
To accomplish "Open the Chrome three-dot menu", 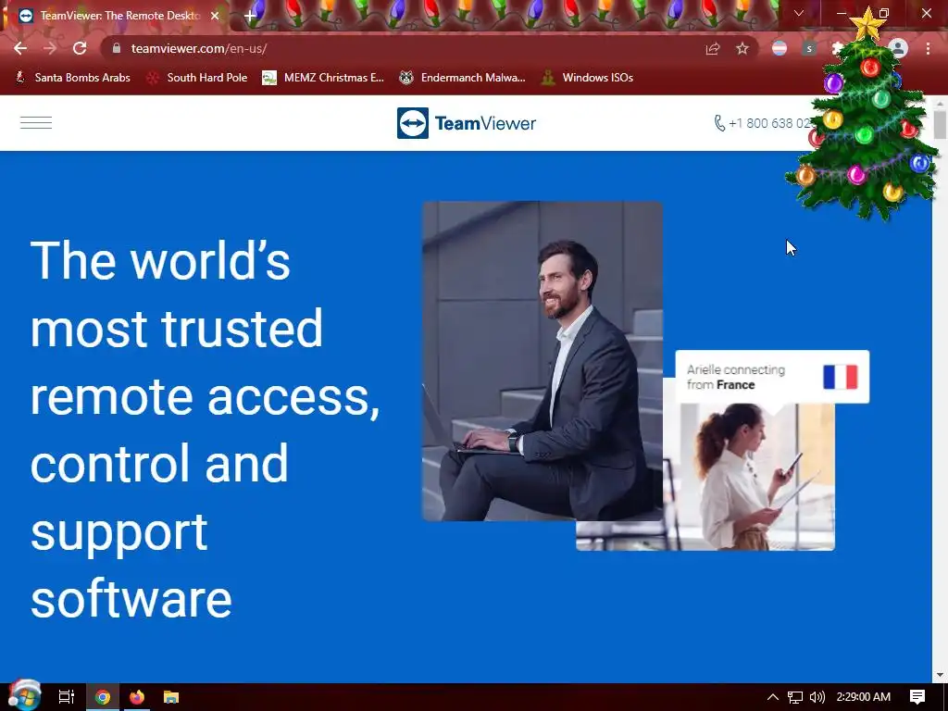I will point(928,48).
